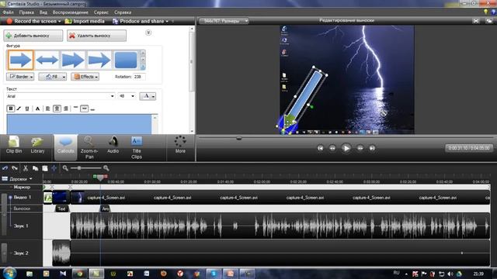Jump to next clip in preview
The width and height of the screenshot is (497, 279).
tap(372, 148)
